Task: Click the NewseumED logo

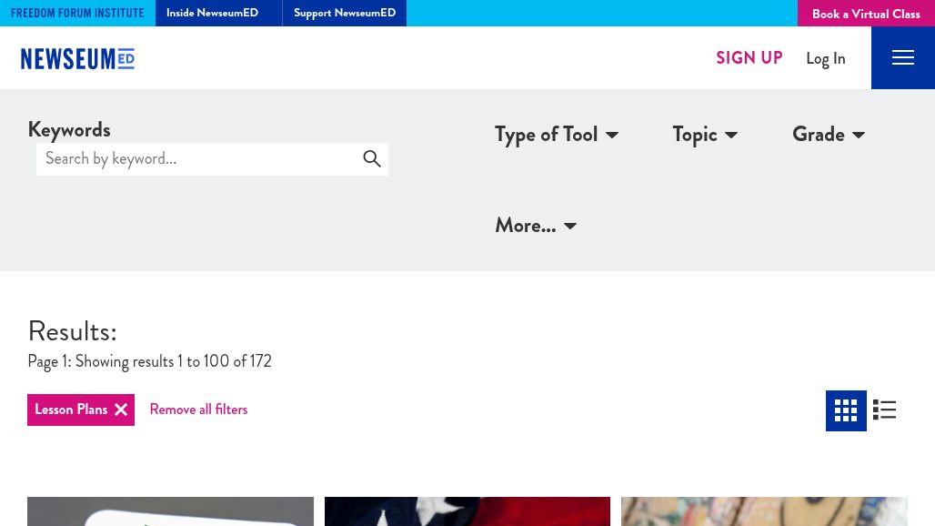Action: coord(78,58)
